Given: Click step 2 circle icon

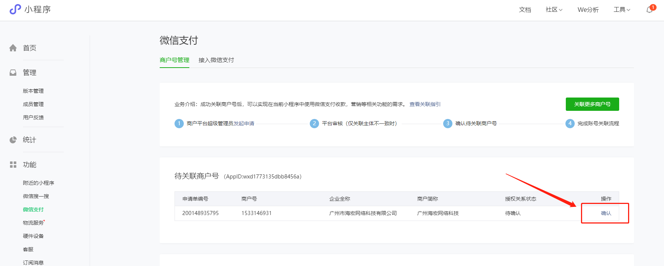Looking at the screenshot, I should (314, 123).
